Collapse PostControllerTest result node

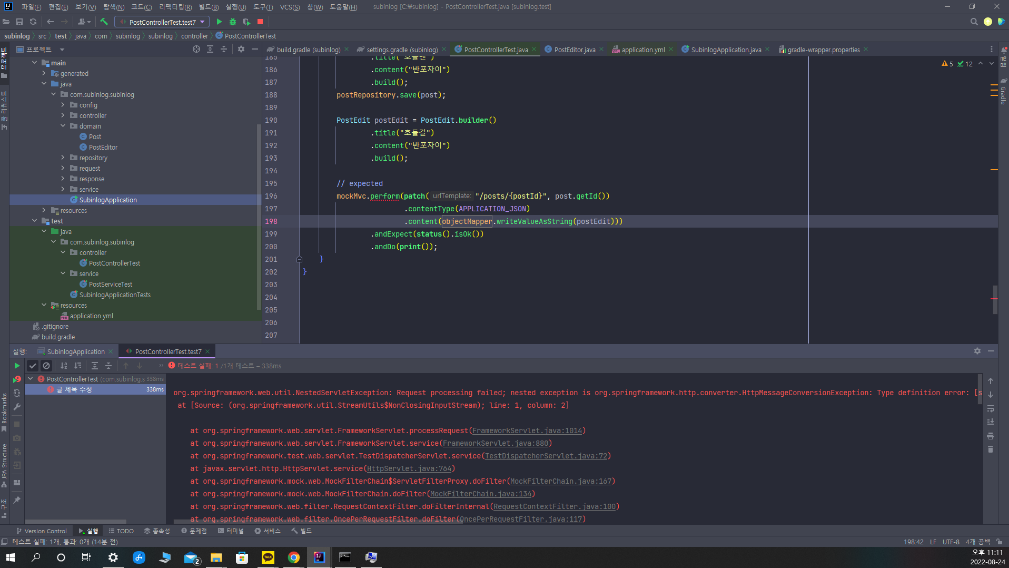[x=31, y=379]
